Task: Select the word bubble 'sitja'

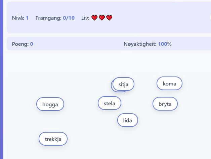Action: (124, 84)
